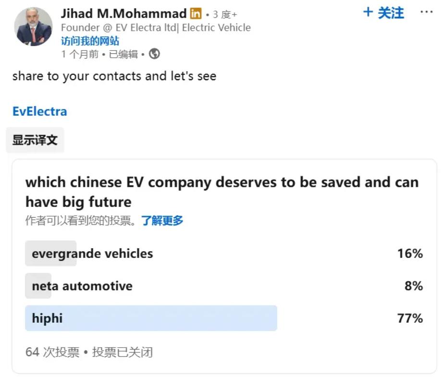Click the 16% result percentage
The height and width of the screenshot is (377, 443).
pyautogui.click(x=410, y=253)
